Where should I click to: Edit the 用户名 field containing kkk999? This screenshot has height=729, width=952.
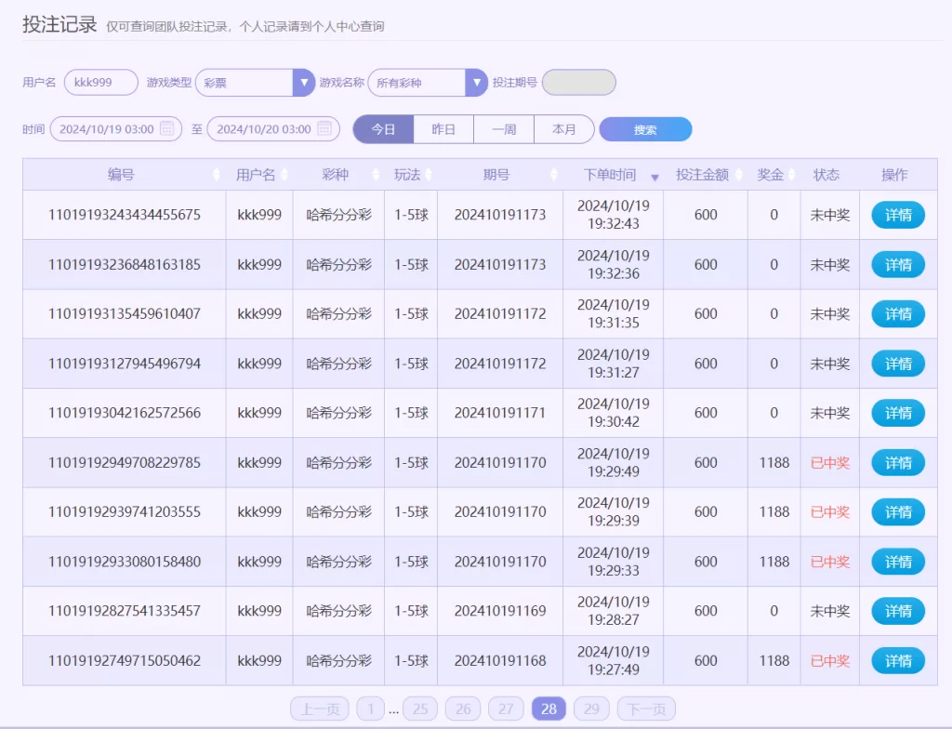(x=100, y=83)
